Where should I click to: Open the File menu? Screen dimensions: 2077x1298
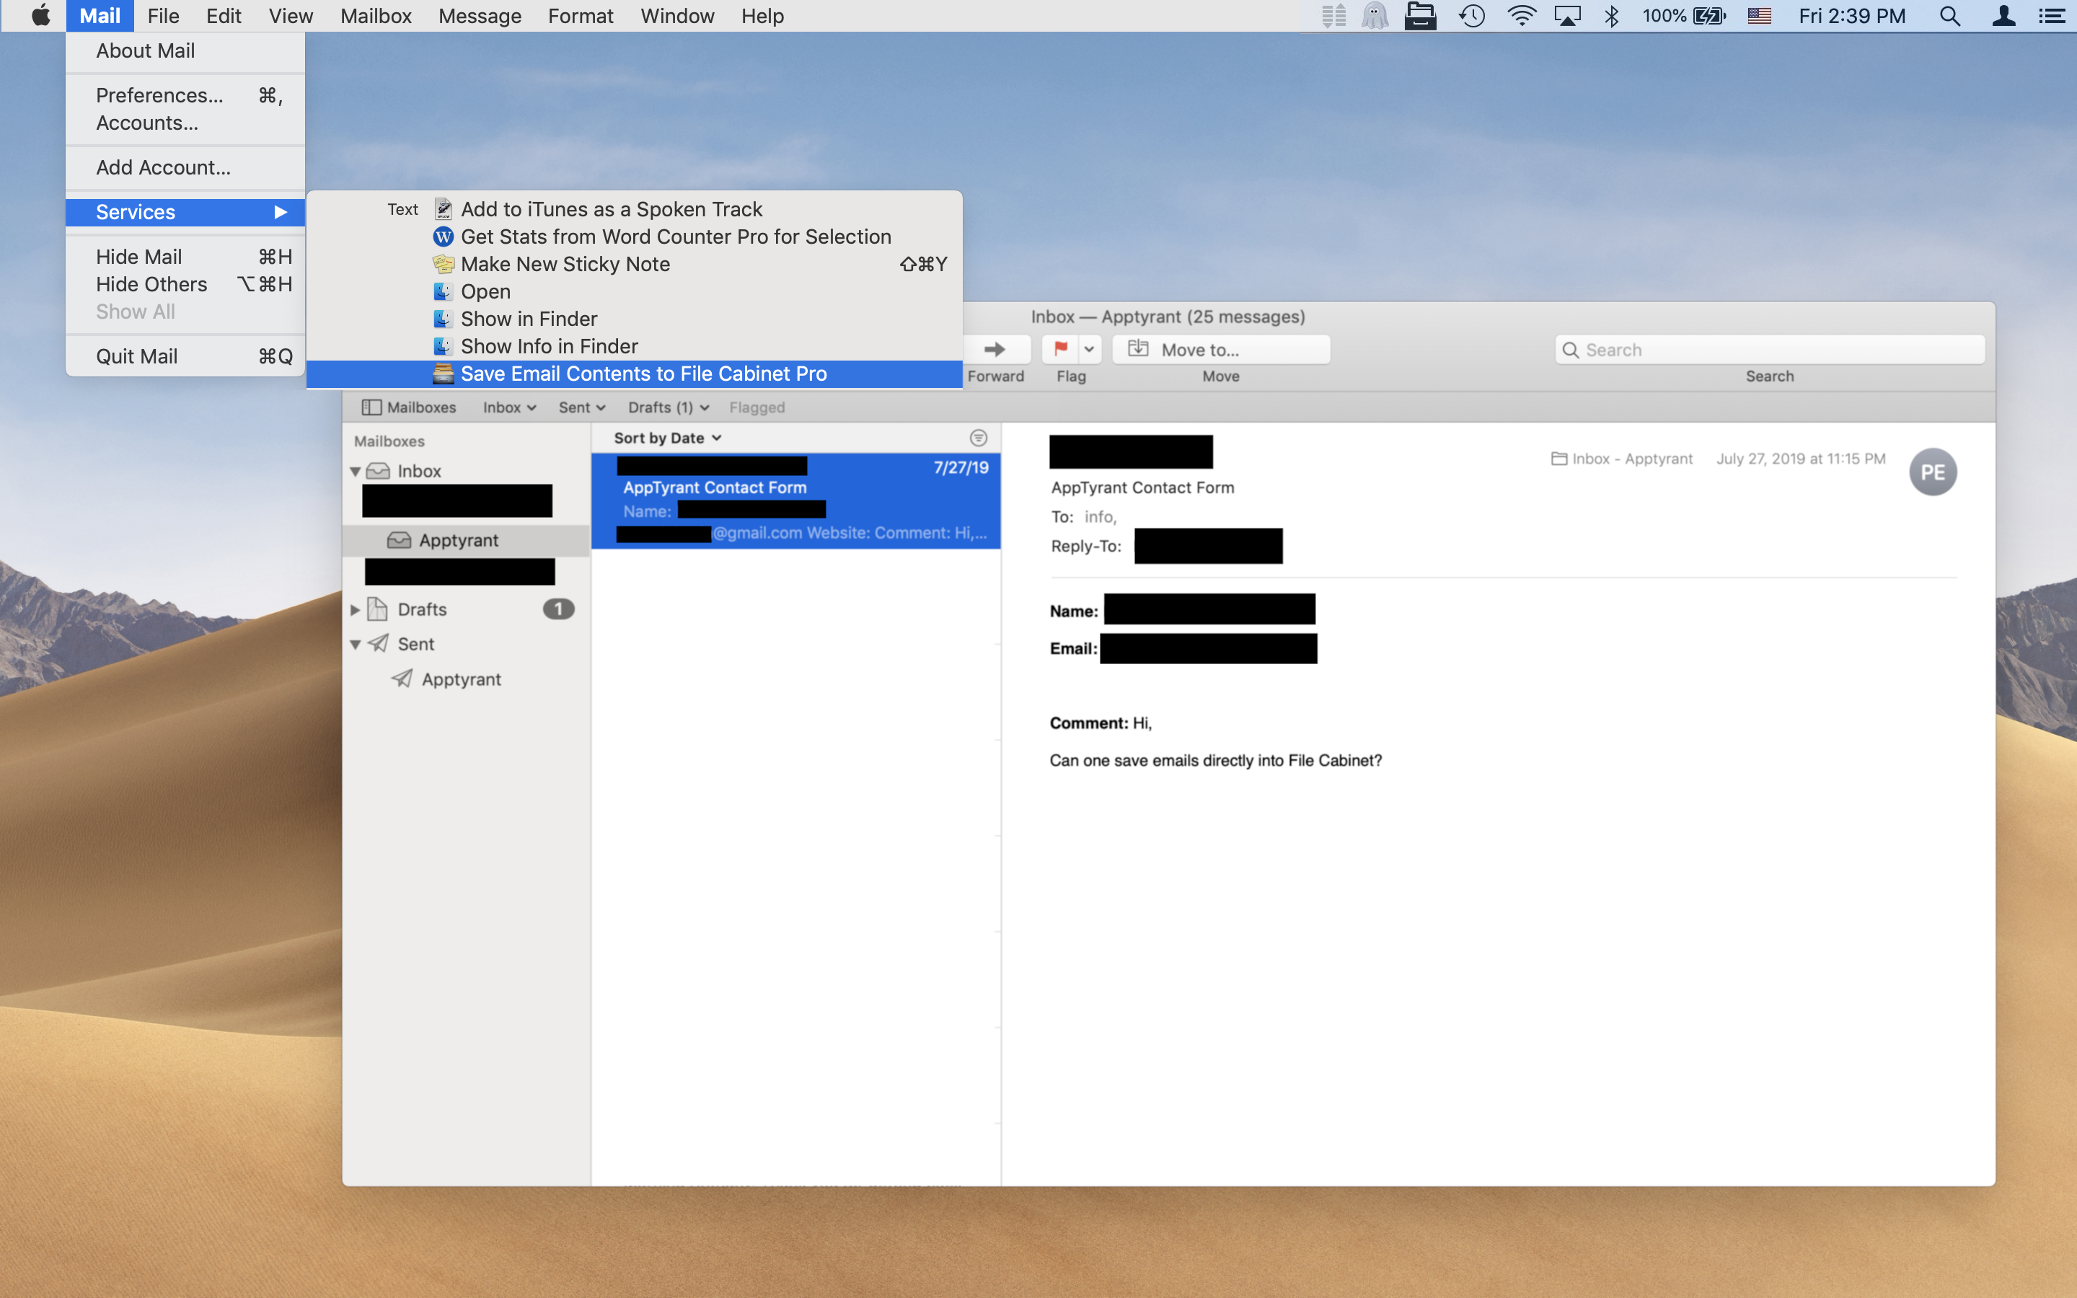(163, 15)
